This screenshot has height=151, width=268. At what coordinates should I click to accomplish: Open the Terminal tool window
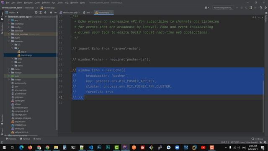(25, 139)
